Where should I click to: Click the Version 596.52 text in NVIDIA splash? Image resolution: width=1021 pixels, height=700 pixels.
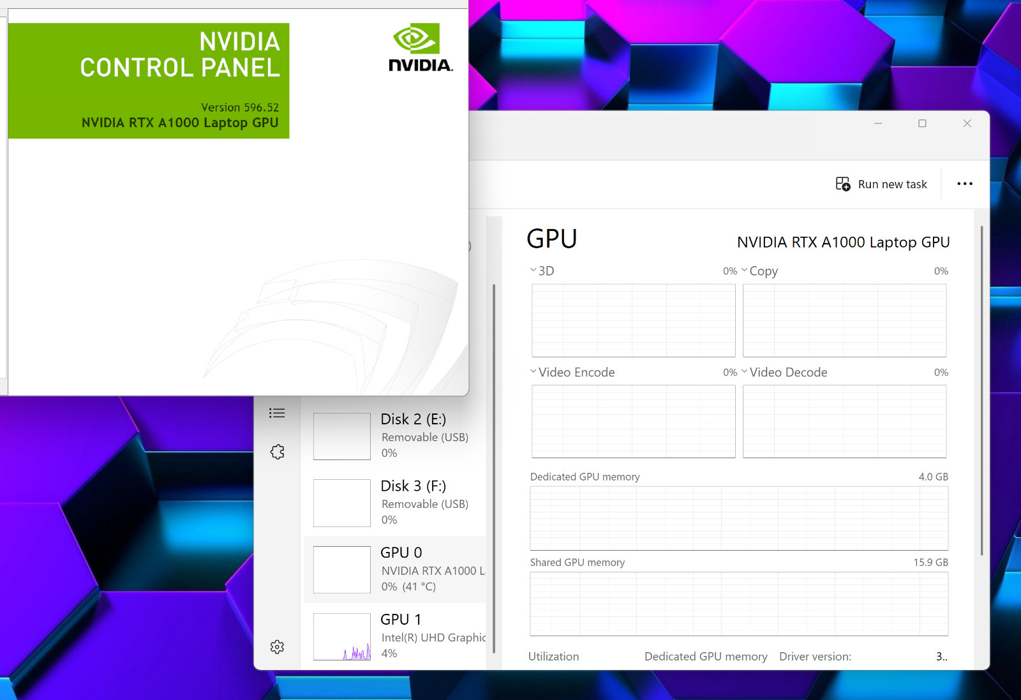coord(240,107)
